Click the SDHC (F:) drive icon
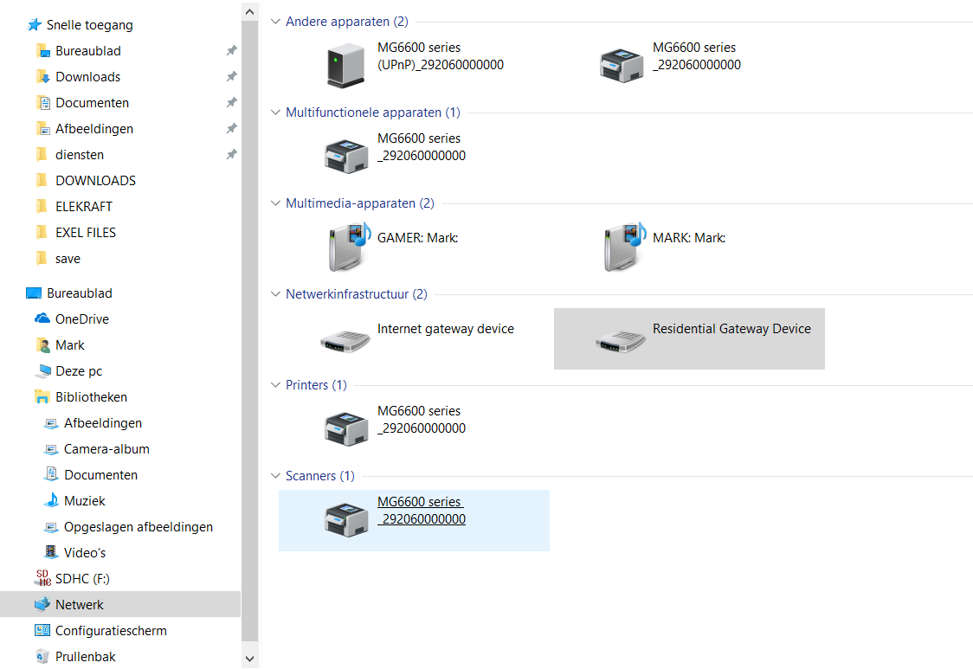Viewport: 973px width, 669px height. pyautogui.click(x=42, y=578)
